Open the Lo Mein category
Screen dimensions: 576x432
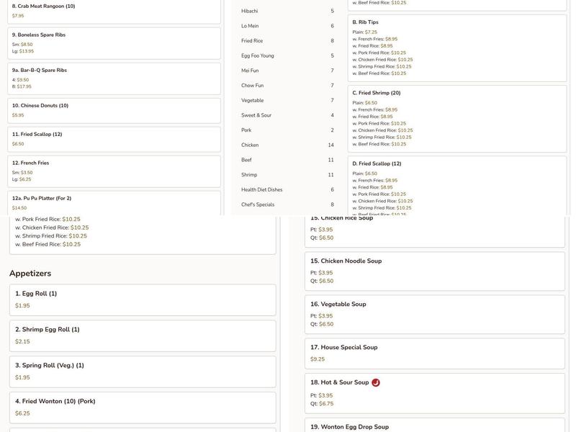(287, 26)
